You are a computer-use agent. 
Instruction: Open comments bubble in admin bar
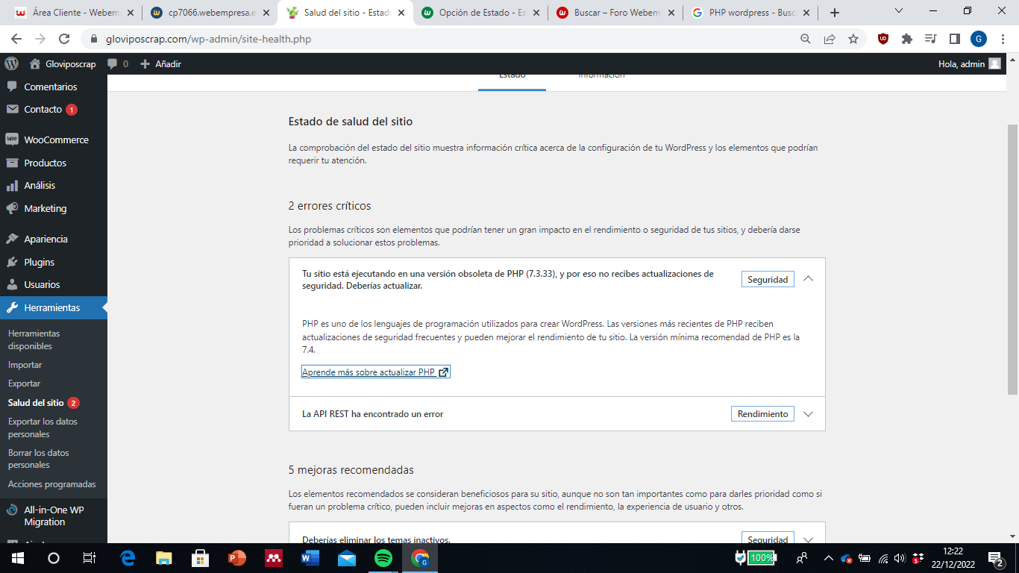coord(117,63)
